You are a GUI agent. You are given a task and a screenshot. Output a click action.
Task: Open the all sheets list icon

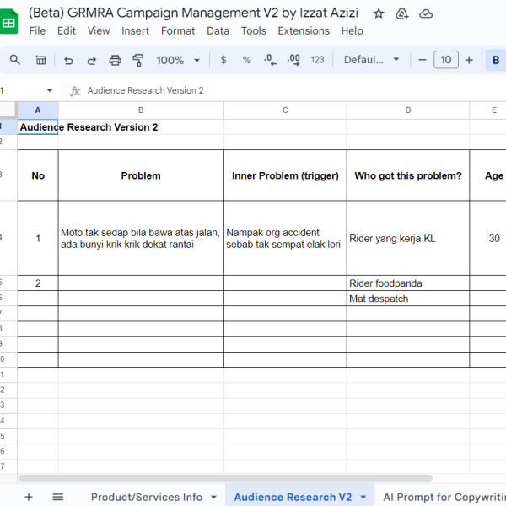click(x=57, y=497)
